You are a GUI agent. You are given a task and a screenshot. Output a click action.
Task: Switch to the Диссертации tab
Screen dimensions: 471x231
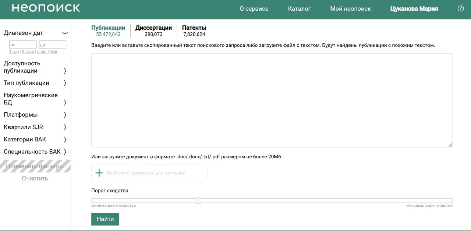pyautogui.click(x=153, y=31)
